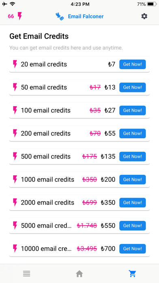Get Now for 100 email credits

tap(133, 110)
